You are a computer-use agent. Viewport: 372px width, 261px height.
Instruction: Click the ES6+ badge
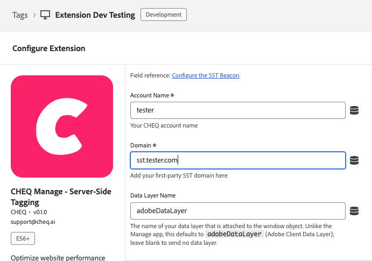(x=23, y=238)
